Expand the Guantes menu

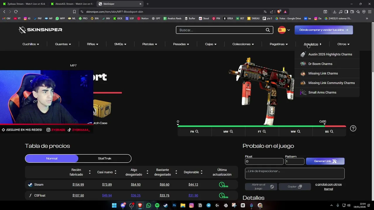63,44
